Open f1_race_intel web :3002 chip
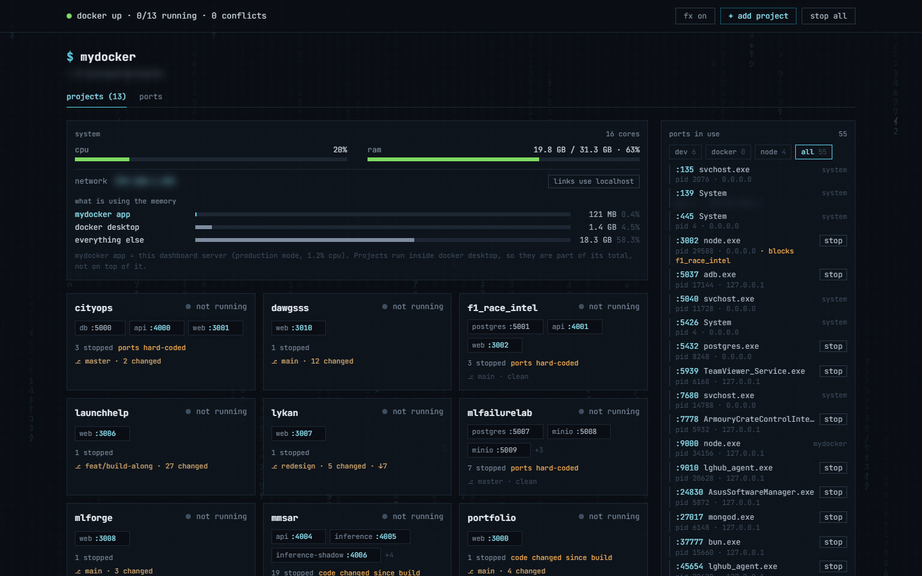The width and height of the screenshot is (922, 576). click(494, 345)
